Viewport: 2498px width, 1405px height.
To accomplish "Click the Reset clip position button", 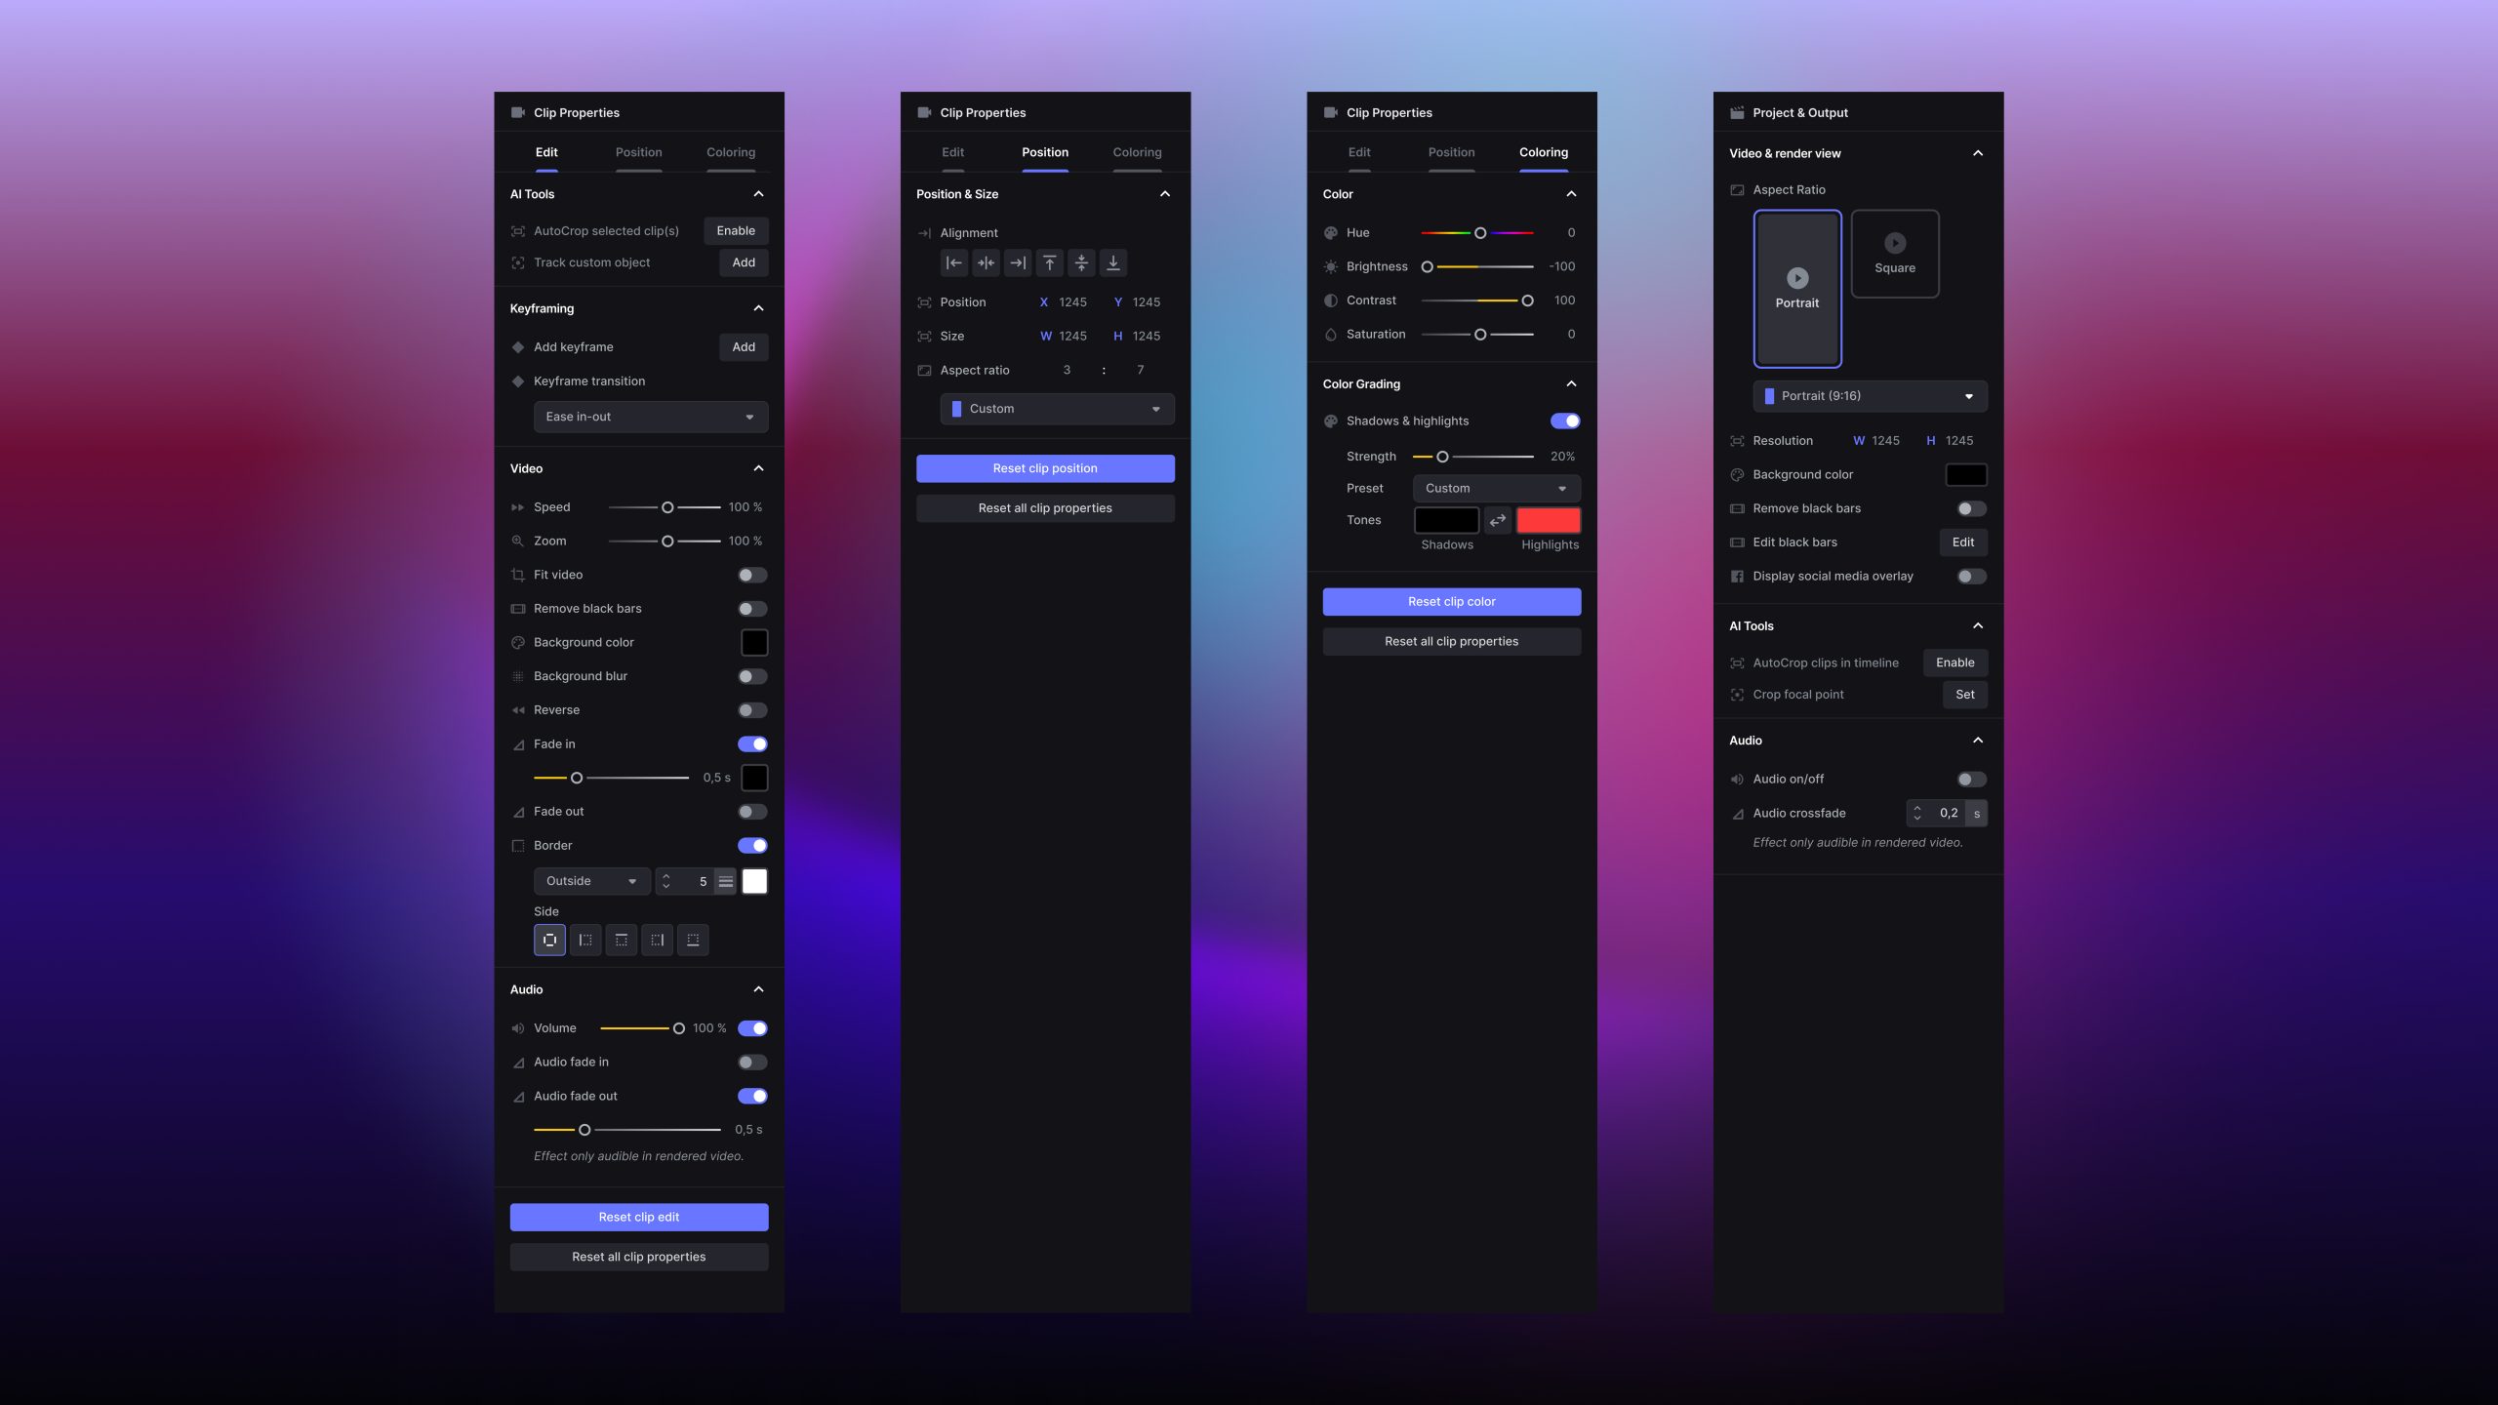I will point(1045,468).
